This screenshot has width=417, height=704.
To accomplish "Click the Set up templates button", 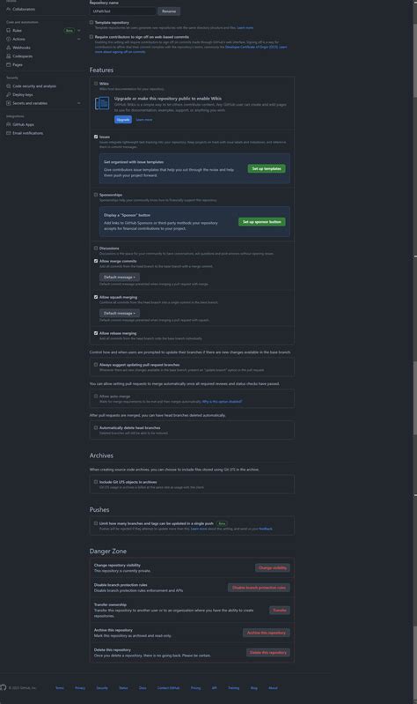I will point(267,169).
